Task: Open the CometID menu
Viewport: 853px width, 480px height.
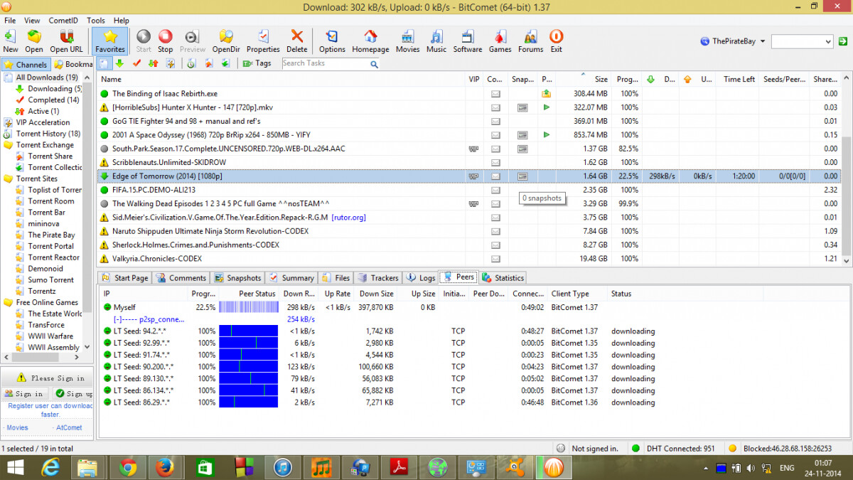Action: [x=63, y=21]
